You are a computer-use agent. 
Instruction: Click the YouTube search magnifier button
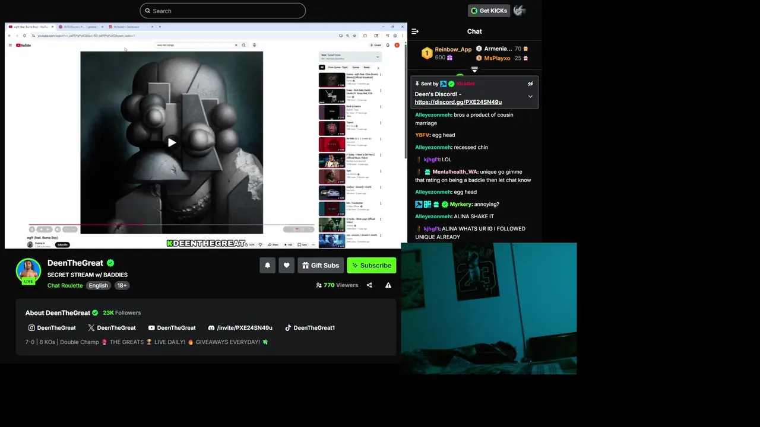(x=243, y=45)
